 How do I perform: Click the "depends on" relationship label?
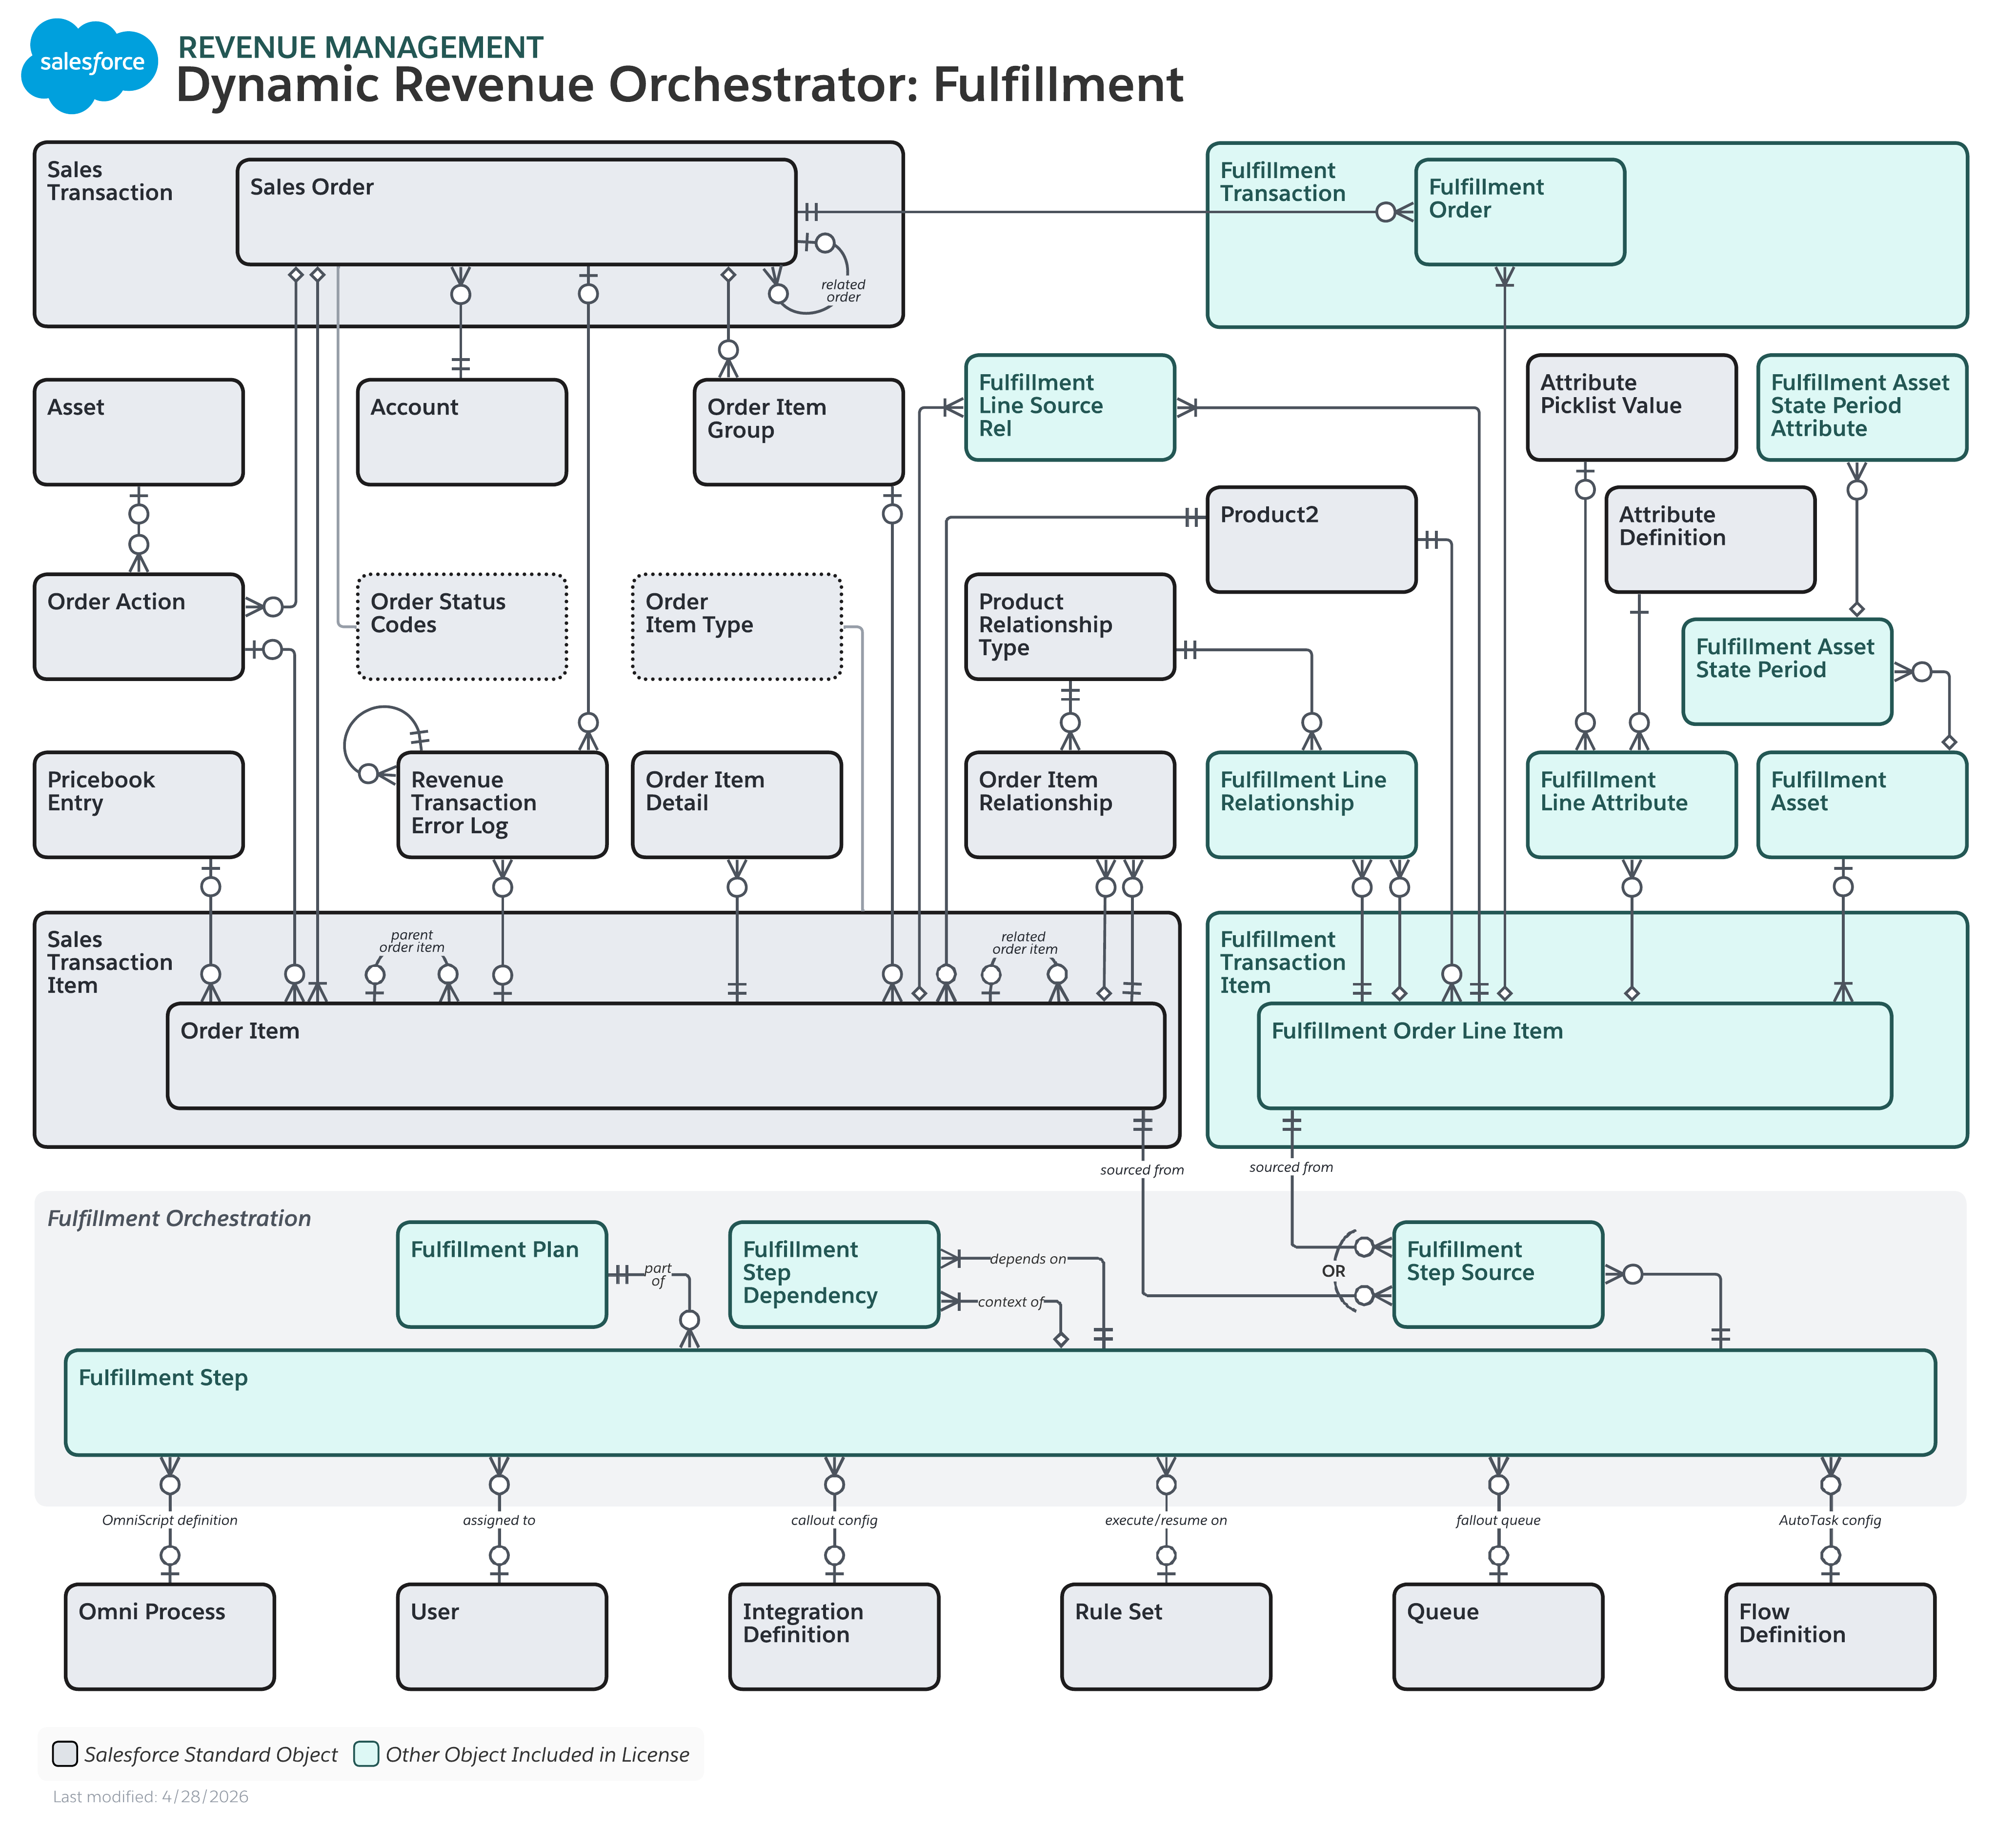click(x=1028, y=1259)
